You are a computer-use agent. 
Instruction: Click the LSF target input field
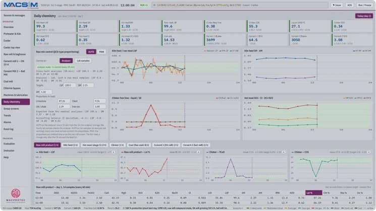click(x=70, y=85)
